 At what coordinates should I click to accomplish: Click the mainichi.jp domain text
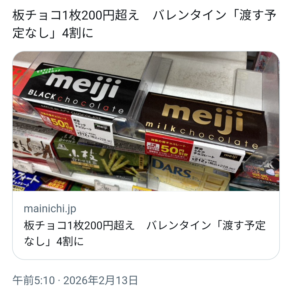coord(50,208)
